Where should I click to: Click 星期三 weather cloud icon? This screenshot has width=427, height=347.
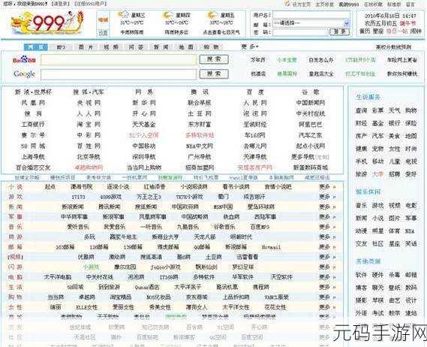[x=123, y=15]
